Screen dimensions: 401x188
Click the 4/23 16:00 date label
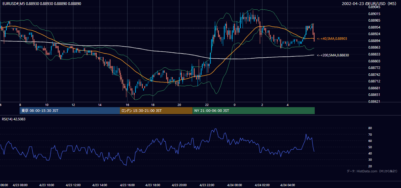pos(127,185)
